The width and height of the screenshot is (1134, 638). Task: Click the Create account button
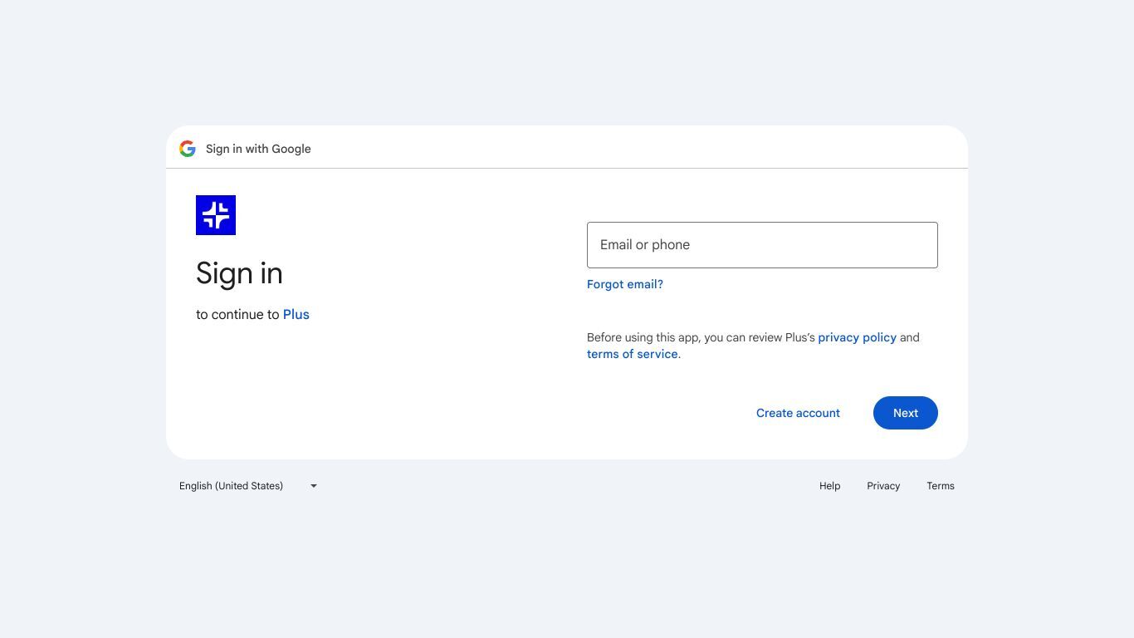click(x=798, y=413)
